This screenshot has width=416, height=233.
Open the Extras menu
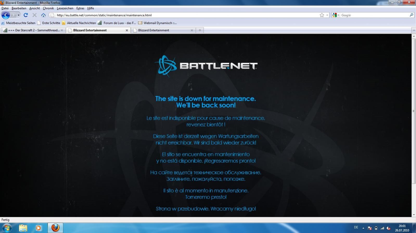pos(80,8)
